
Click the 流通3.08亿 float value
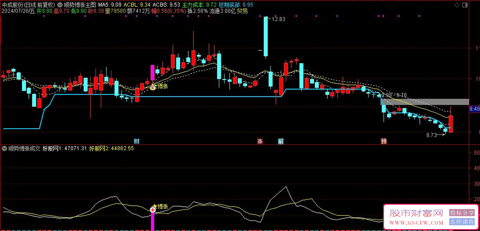point(223,11)
